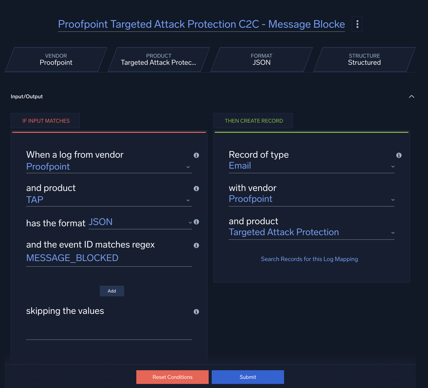This screenshot has height=388, width=428.
Task: Click info icon beside 'Record of type'
Action: (x=399, y=155)
